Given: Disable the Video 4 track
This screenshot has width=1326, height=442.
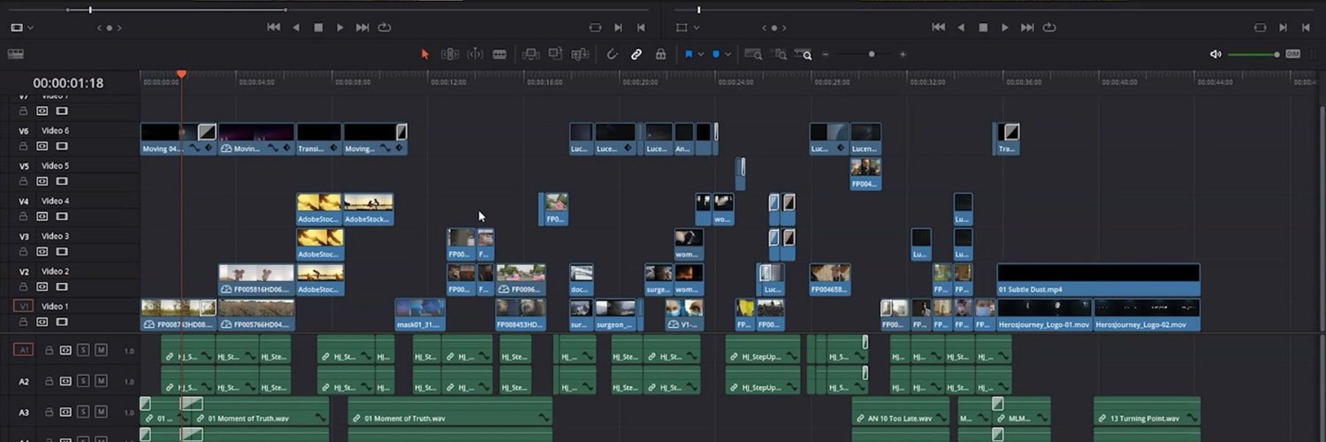Looking at the screenshot, I should [62, 216].
